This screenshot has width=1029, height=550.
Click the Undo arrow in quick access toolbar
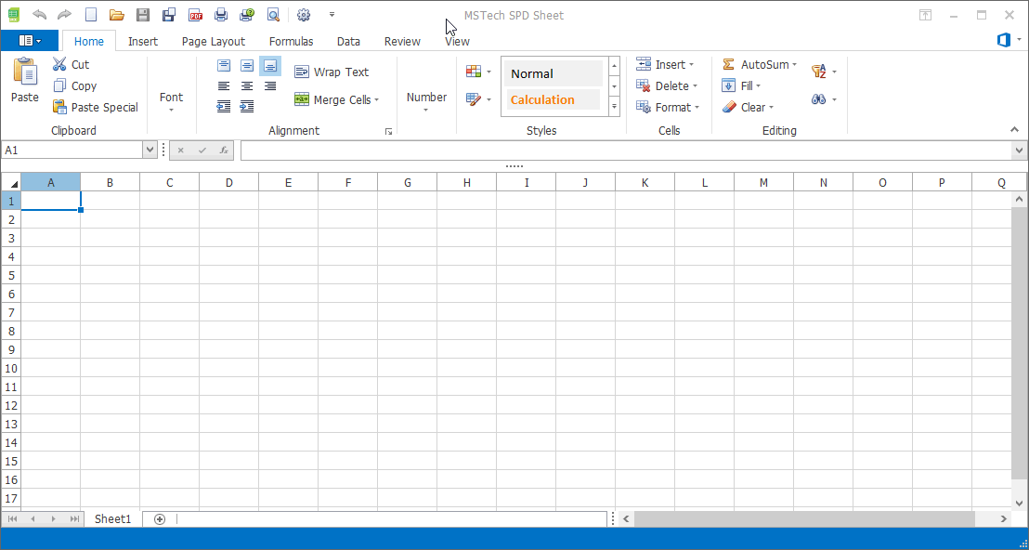(x=39, y=15)
